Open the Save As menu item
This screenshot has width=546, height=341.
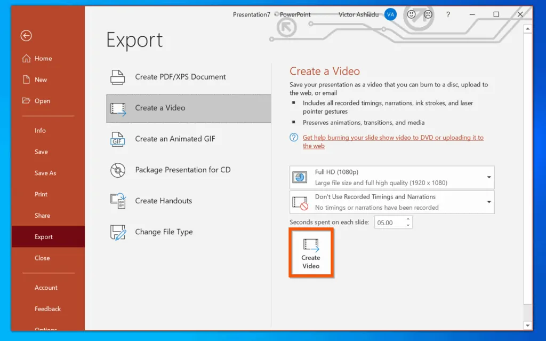(44, 173)
